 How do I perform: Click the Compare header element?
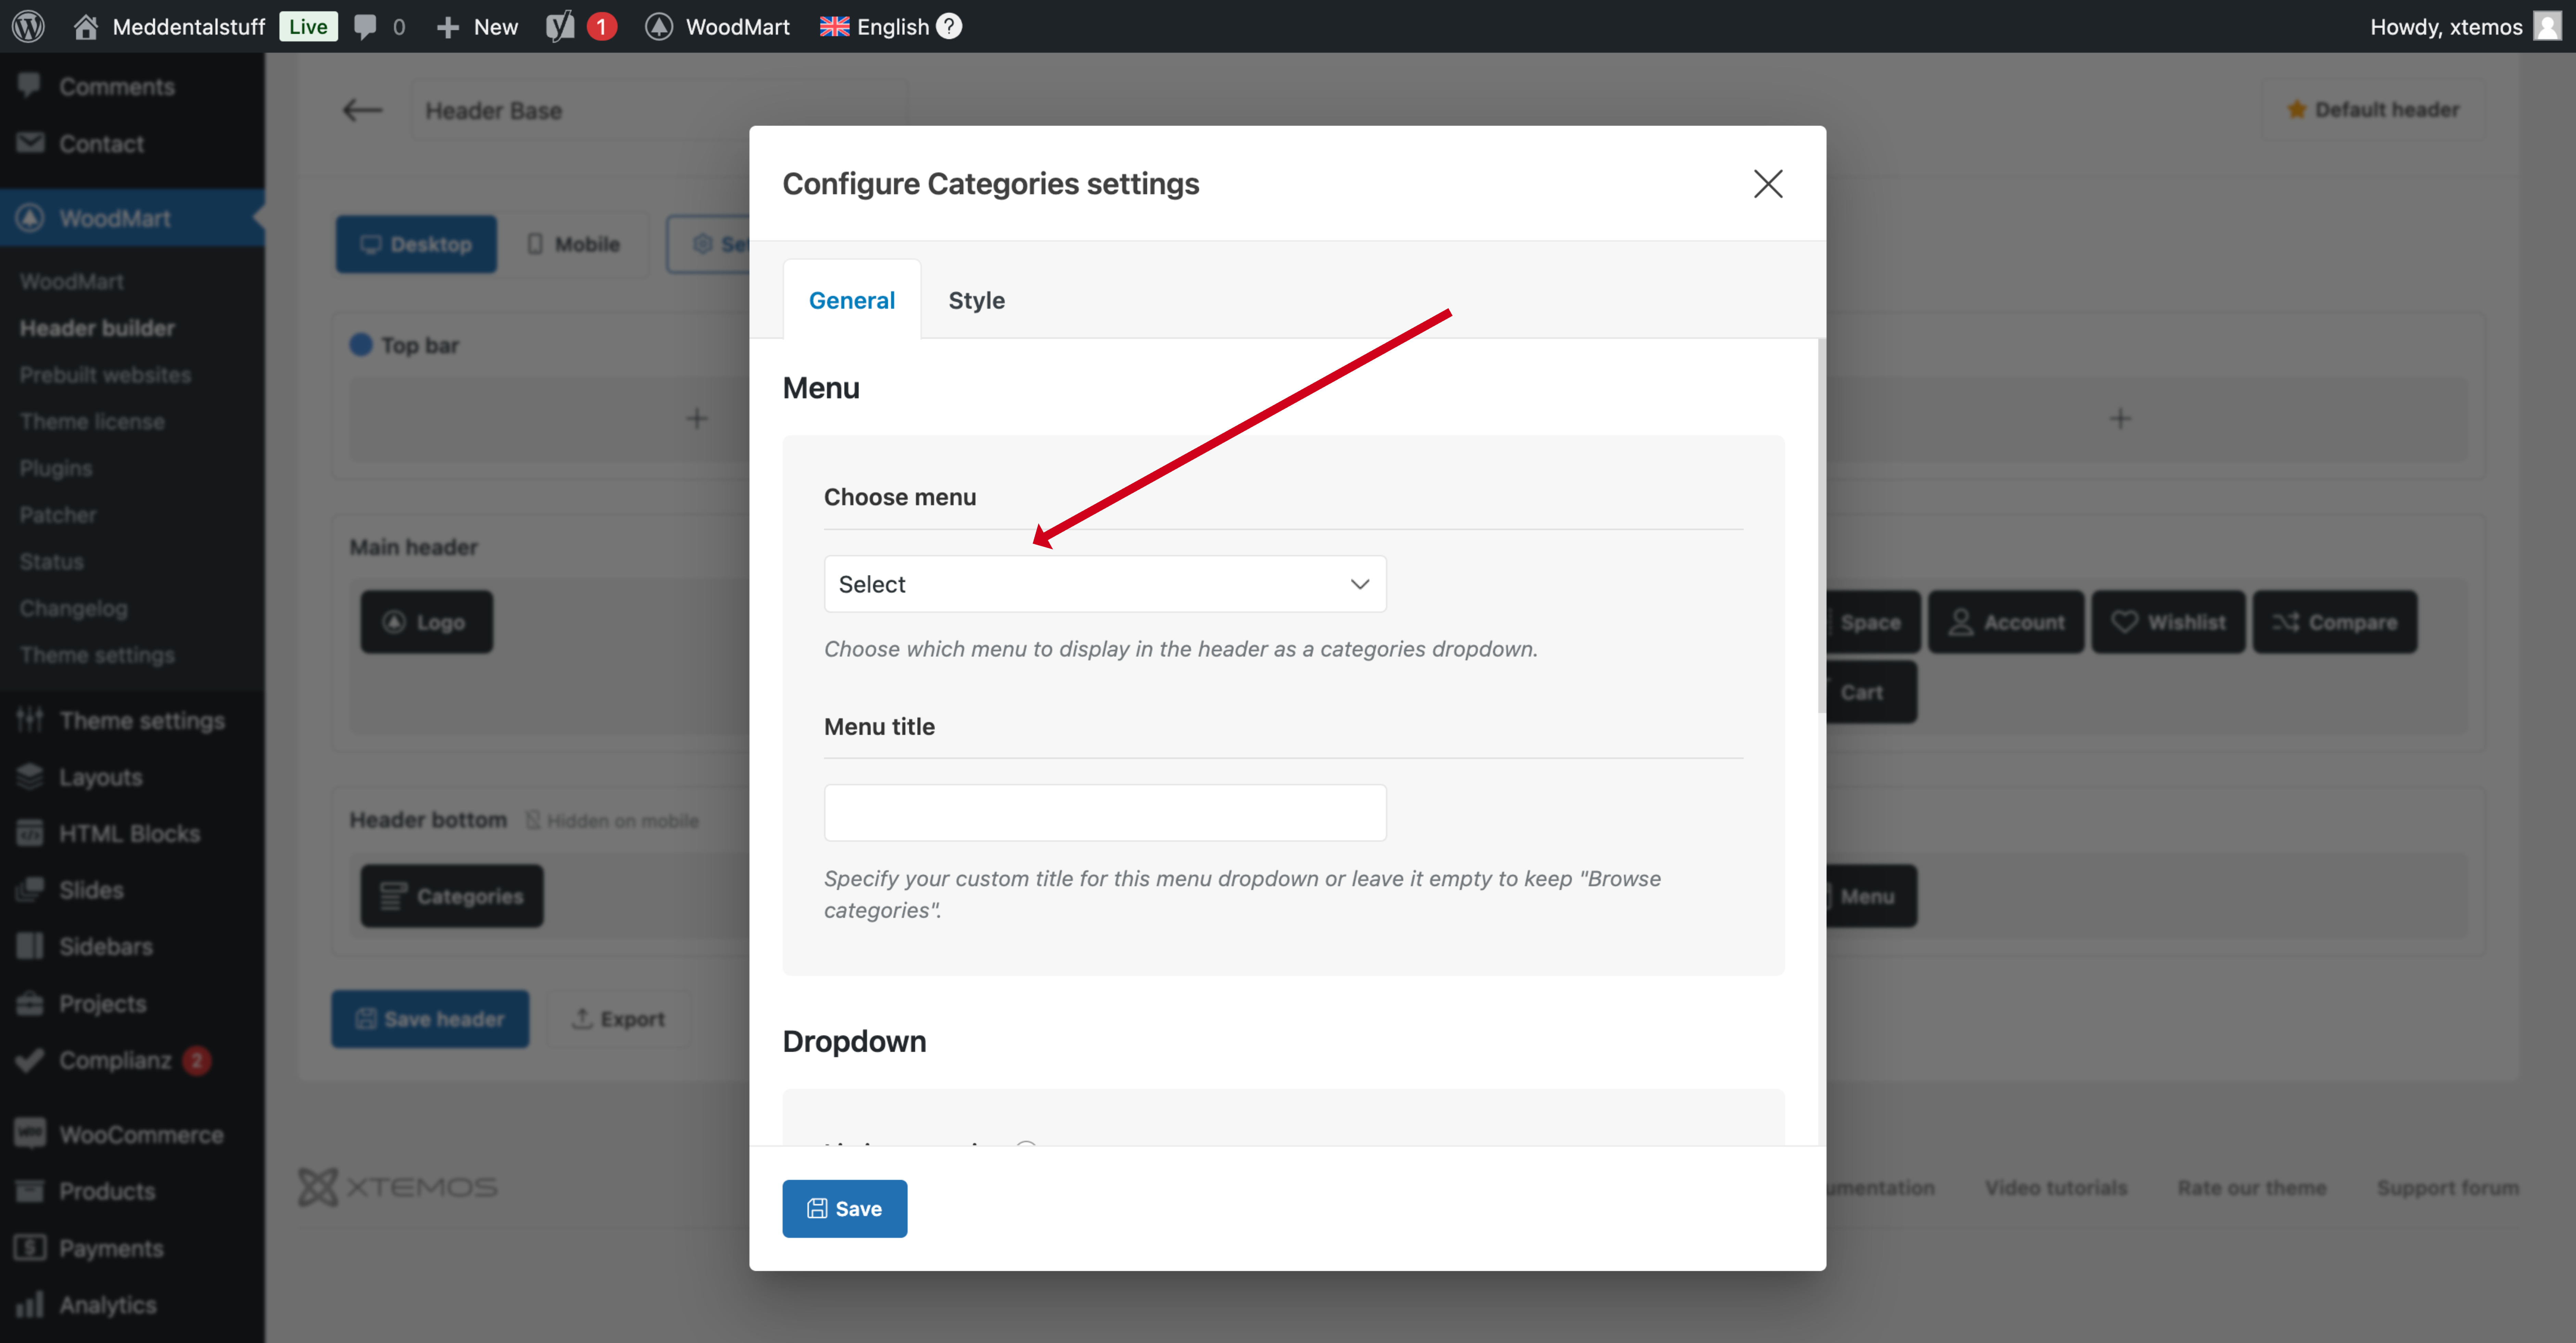point(2335,622)
